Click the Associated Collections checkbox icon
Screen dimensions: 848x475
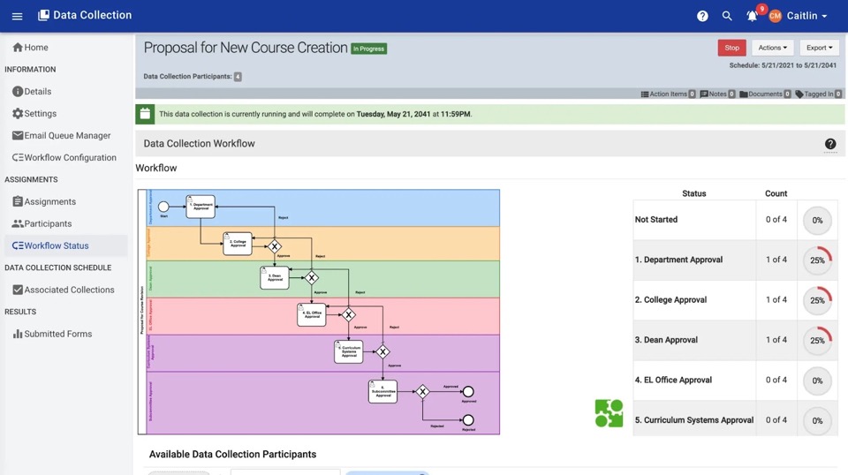(18, 290)
